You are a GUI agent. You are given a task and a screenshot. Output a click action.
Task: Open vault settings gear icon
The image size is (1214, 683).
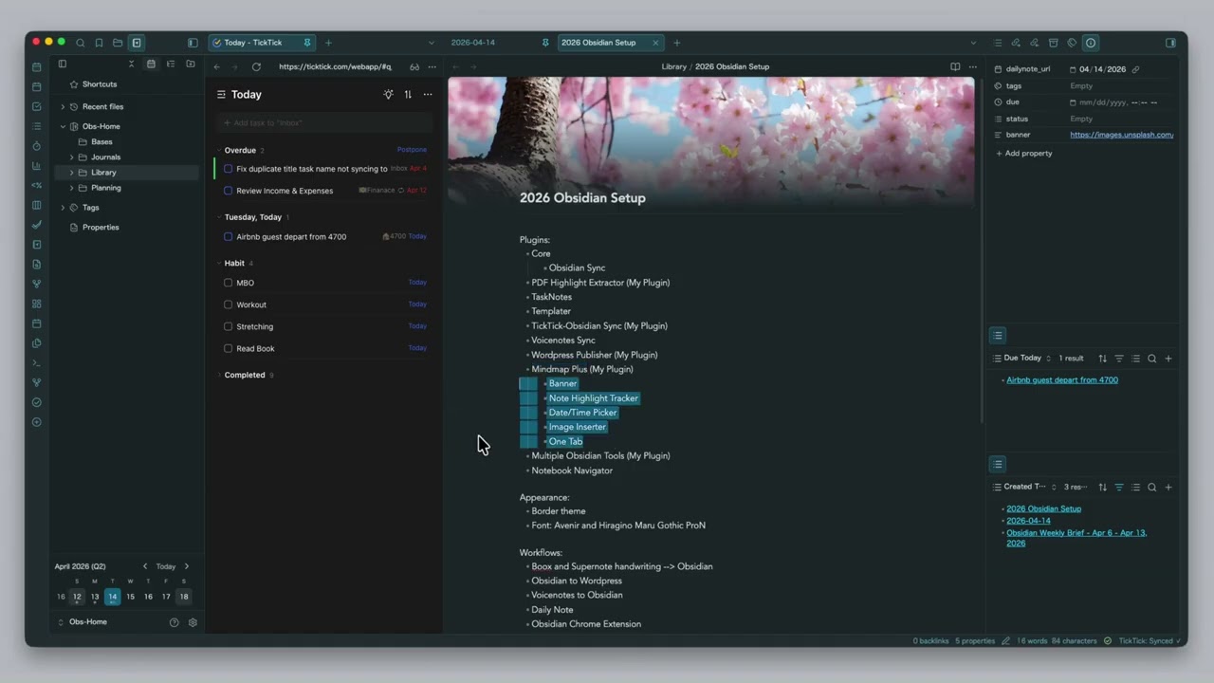click(x=193, y=622)
